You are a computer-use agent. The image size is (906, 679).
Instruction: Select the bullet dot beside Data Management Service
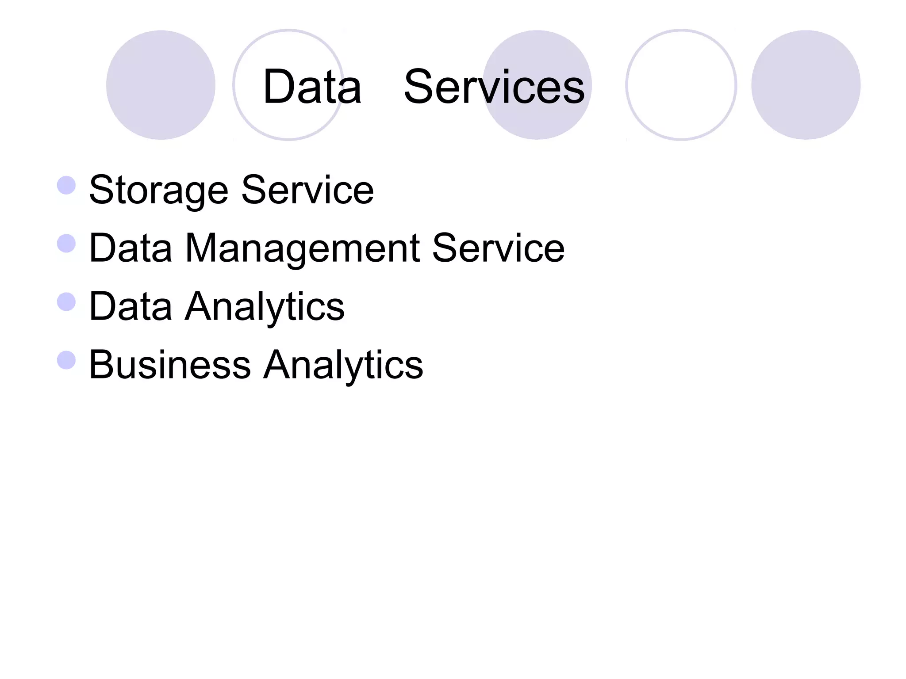pyautogui.click(x=66, y=244)
